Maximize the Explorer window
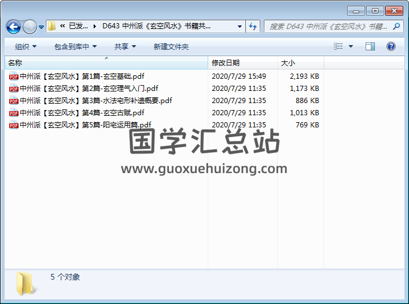 pyautogui.click(x=375, y=11)
